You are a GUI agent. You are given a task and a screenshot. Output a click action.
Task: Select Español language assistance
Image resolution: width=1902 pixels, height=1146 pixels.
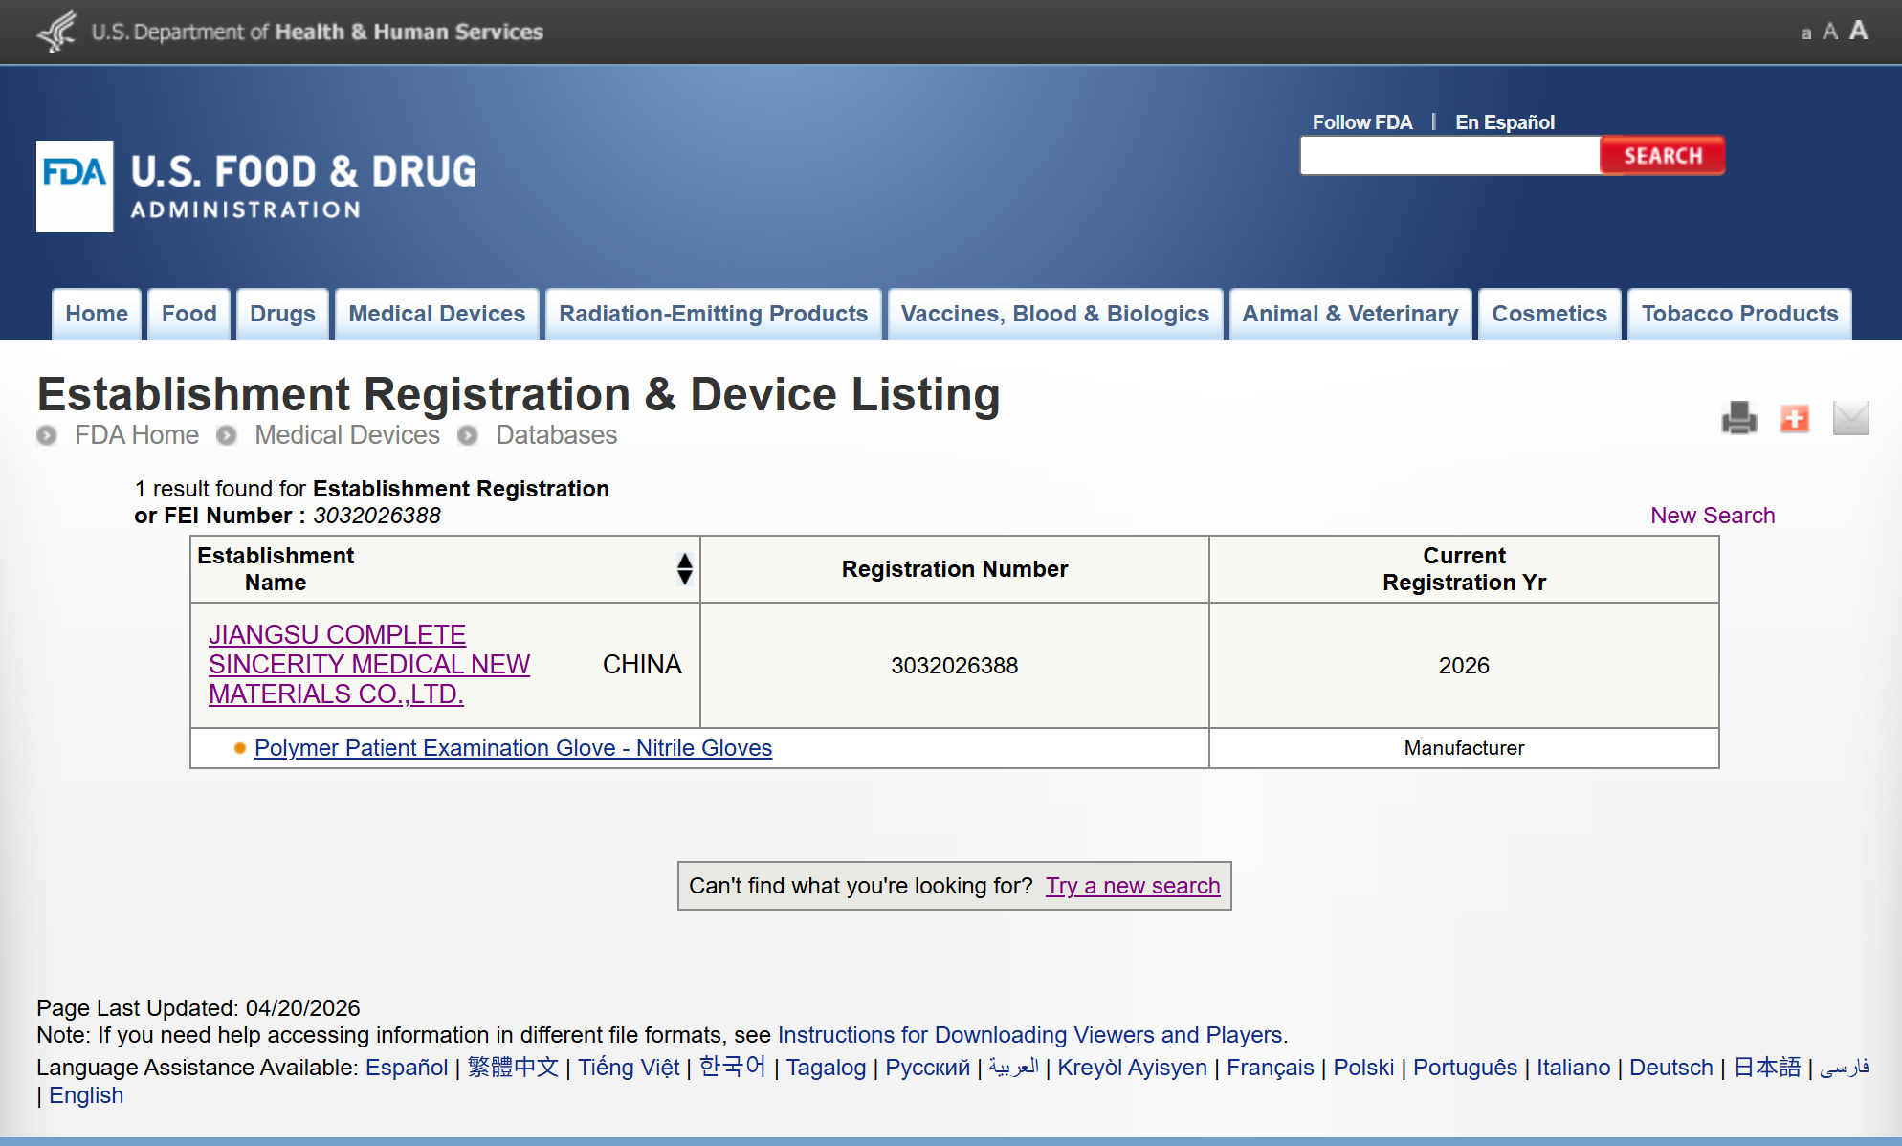[407, 1068]
